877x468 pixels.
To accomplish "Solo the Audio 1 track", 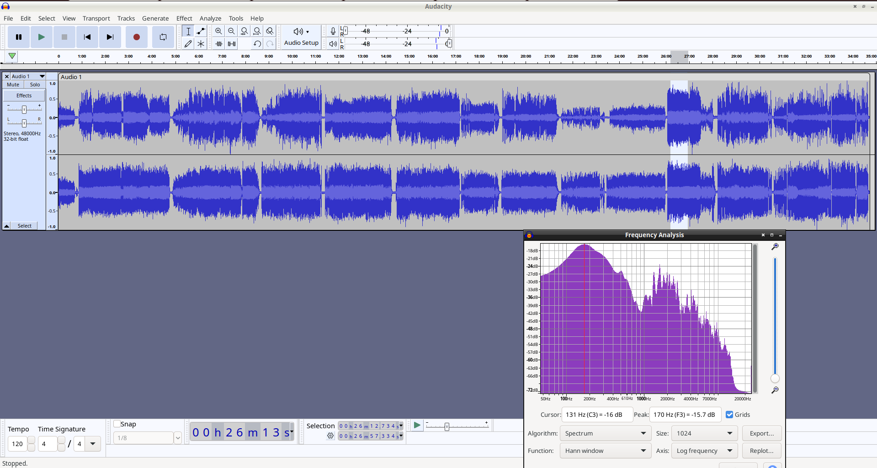I will pos(35,85).
